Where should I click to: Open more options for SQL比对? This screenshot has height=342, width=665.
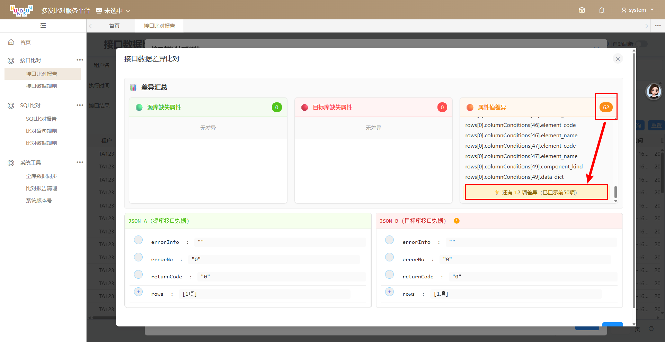pyautogui.click(x=80, y=105)
